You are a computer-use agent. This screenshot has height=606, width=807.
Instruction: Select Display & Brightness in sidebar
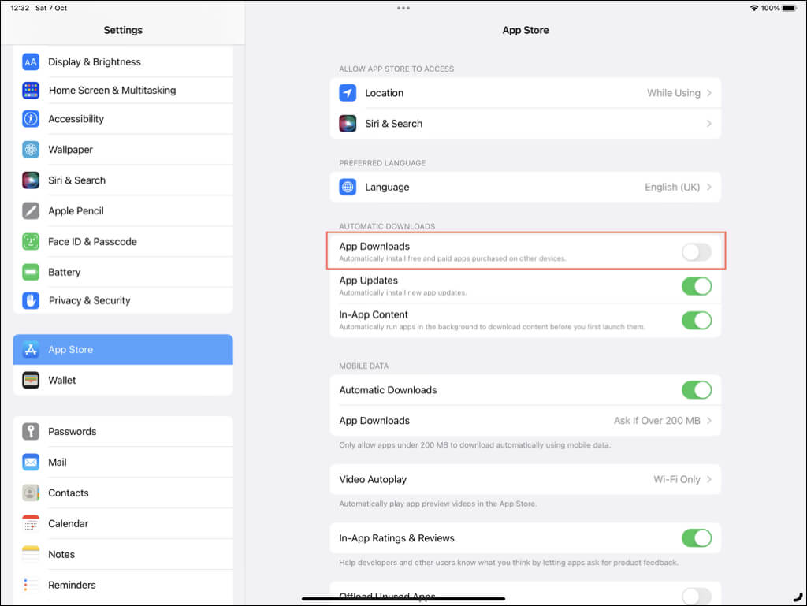pyautogui.click(x=122, y=61)
